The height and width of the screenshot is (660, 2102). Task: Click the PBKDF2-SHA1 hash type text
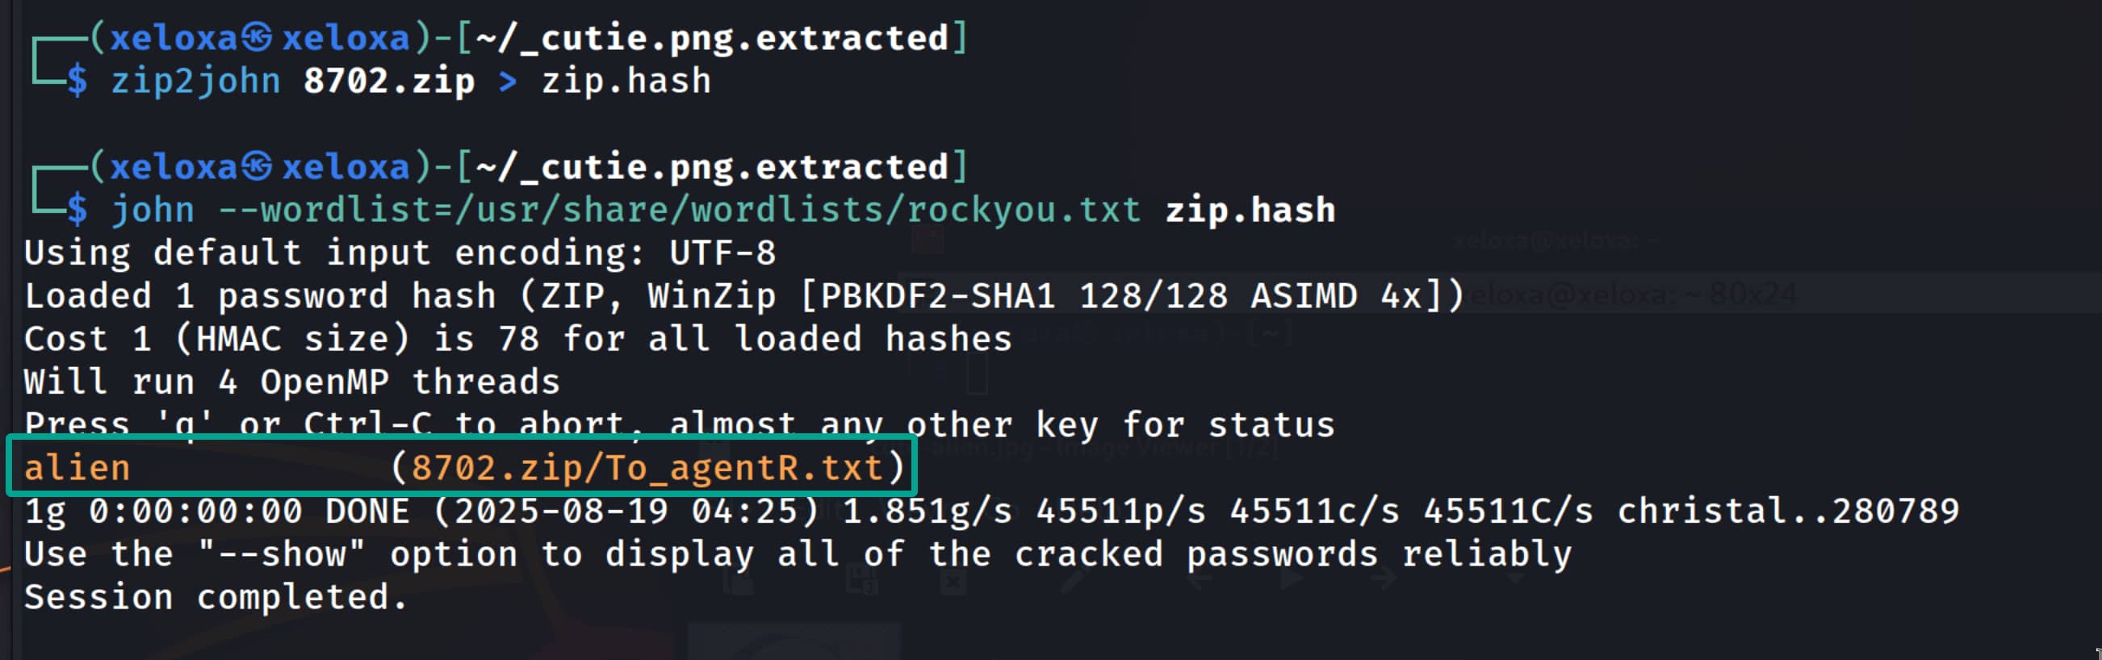pyautogui.click(x=938, y=296)
